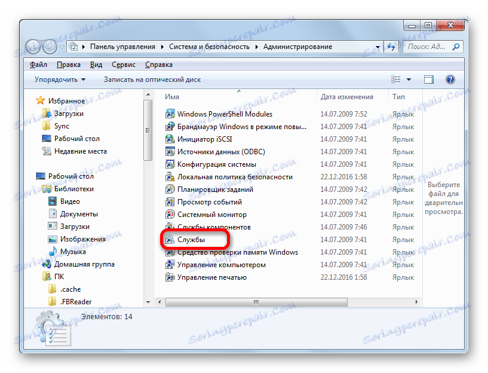Click the search magnifier icon

tap(456, 47)
